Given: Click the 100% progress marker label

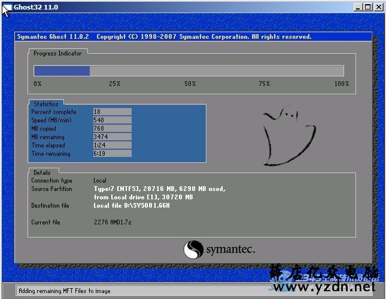Looking at the screenshot, I should 342,84.
